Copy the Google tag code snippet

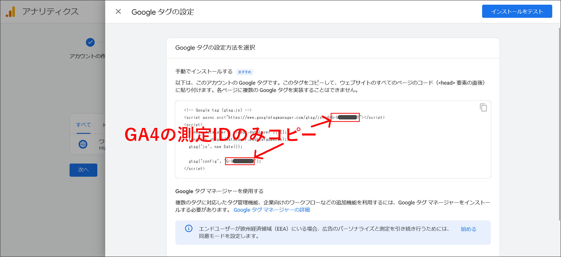point(483,107)
